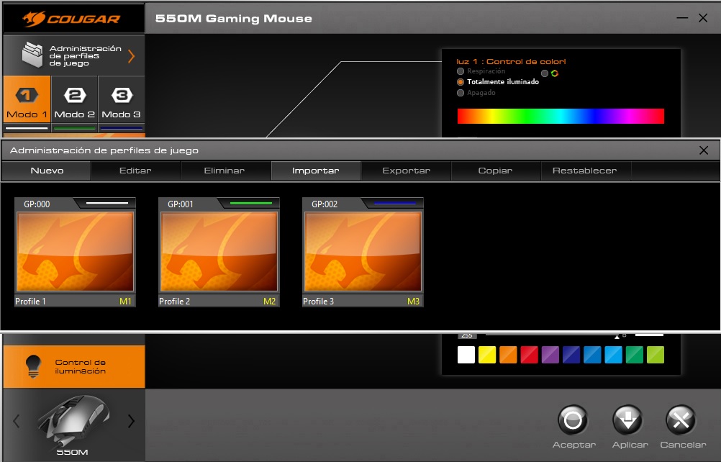This screenshot has width=721, height=462.
Task: Click Nuevo in profile management bar
Action: click(x=47, y=171)
